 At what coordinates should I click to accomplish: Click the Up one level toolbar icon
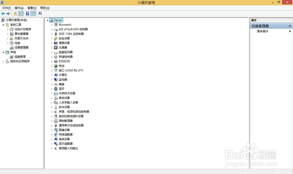(x=15, y=14)
